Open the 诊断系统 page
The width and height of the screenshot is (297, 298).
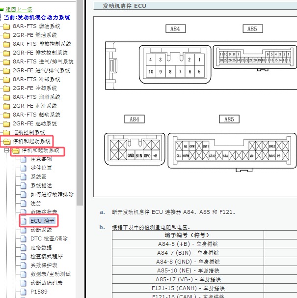[41, 230]
